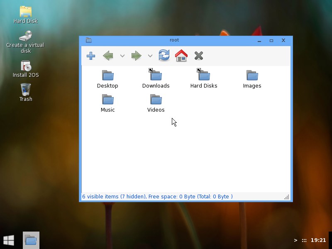Go to the home folder
Screen dimensions: 332x249
[x=181, y=56]
